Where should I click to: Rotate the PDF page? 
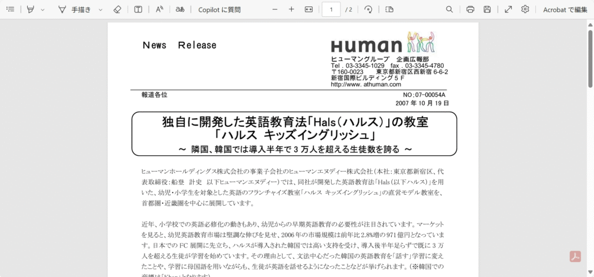coord(368,9)
